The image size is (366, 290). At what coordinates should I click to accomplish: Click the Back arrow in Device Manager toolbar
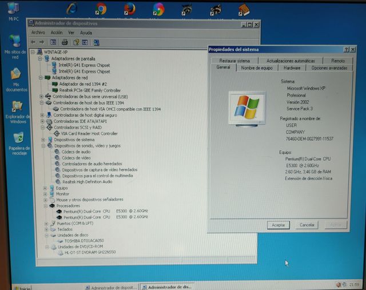(33, 42)
